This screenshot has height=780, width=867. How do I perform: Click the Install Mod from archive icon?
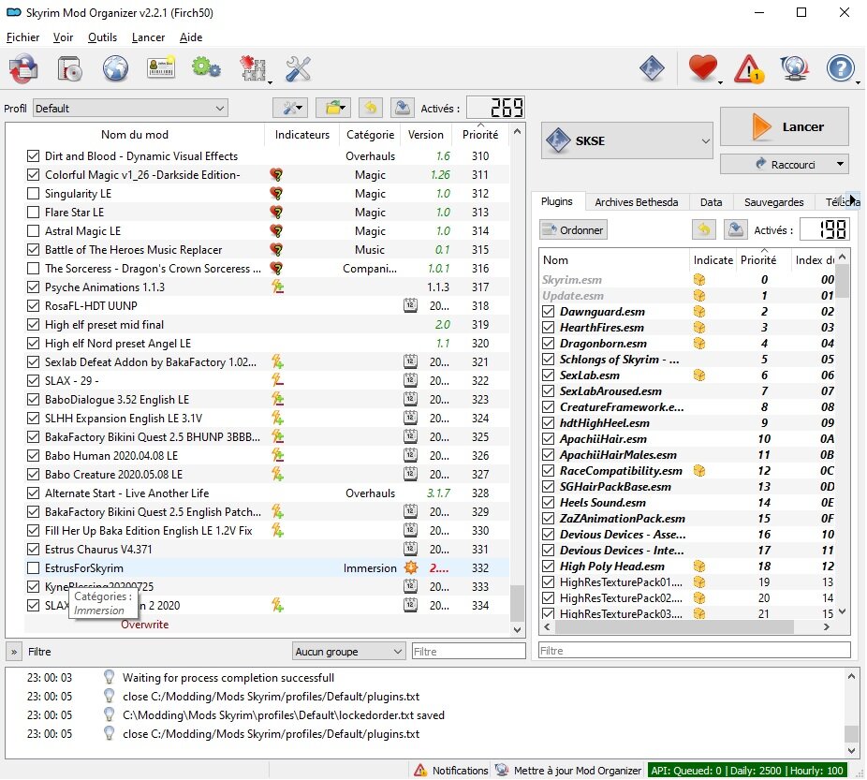tap(69, 69)
